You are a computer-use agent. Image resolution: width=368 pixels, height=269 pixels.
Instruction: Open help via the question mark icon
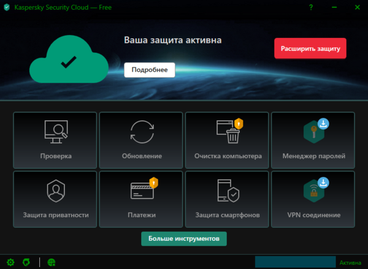pyautogui.click(x=311, y=7)
